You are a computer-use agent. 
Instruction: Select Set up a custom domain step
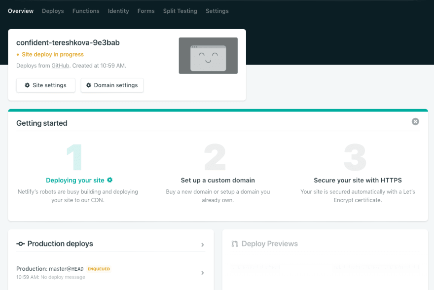[x=218, y=180]
